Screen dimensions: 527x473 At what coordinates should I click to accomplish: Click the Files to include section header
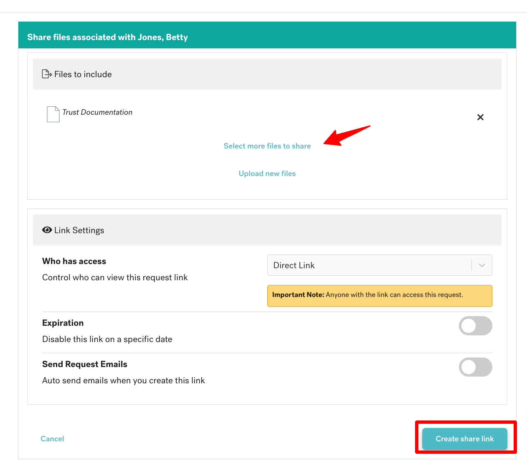267,74
